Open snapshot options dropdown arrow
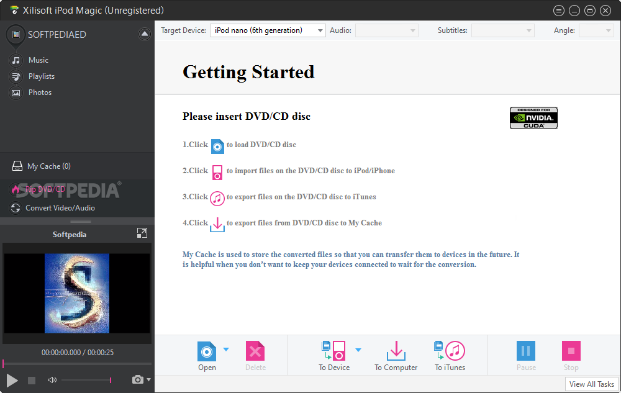 coord(148,379)
